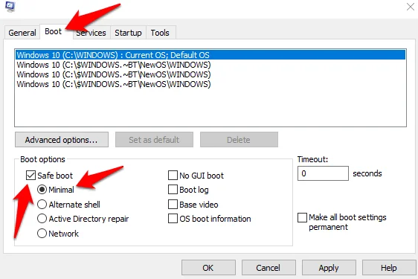Confirm with the OK button
The width and height of the screenshot is (418, 279).
pos(208,268)
